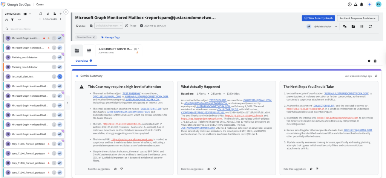Screen dimensions: 386x178
Task: Refresh the cases list in the side panel
Action: tap(41, 14)
